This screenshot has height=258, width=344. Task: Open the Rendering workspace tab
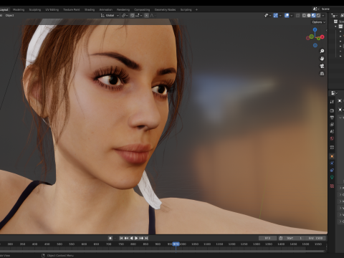[x=123, y=9]
